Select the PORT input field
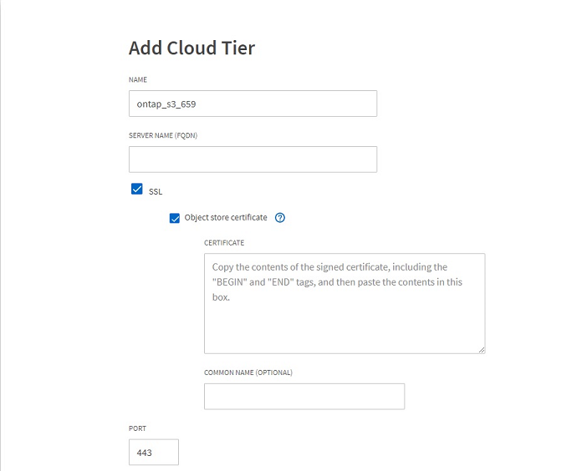This screenshot has width=577, height=471. [x=154, y=453]
